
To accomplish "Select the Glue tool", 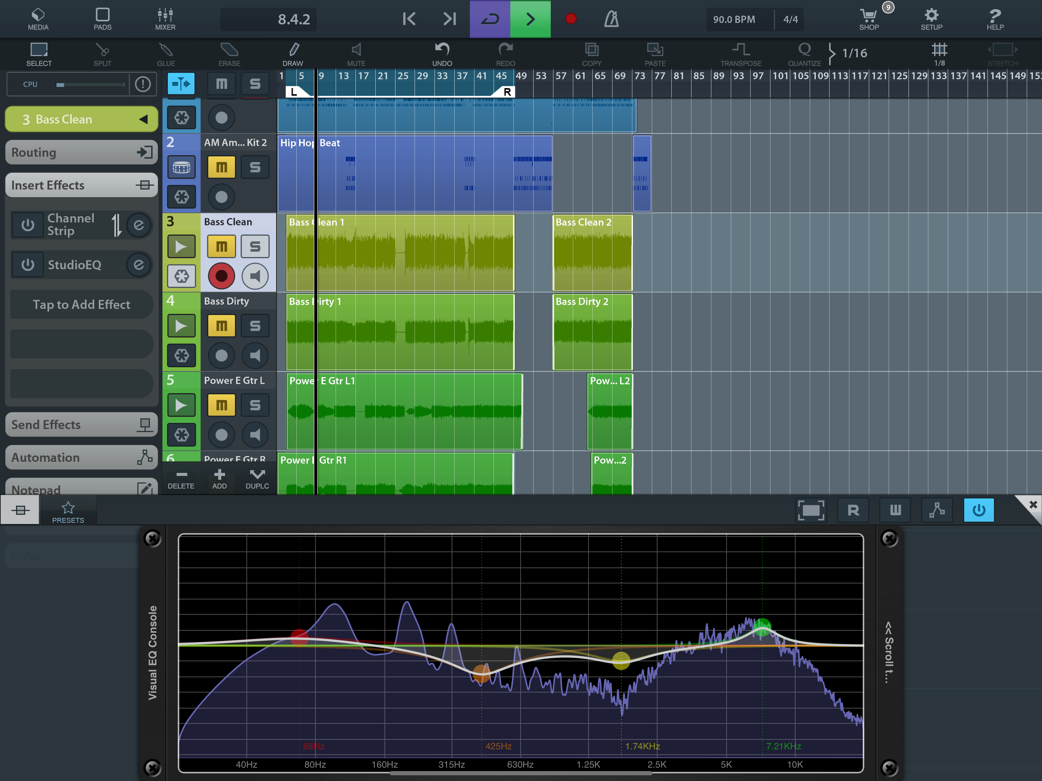I will [166, 54].
